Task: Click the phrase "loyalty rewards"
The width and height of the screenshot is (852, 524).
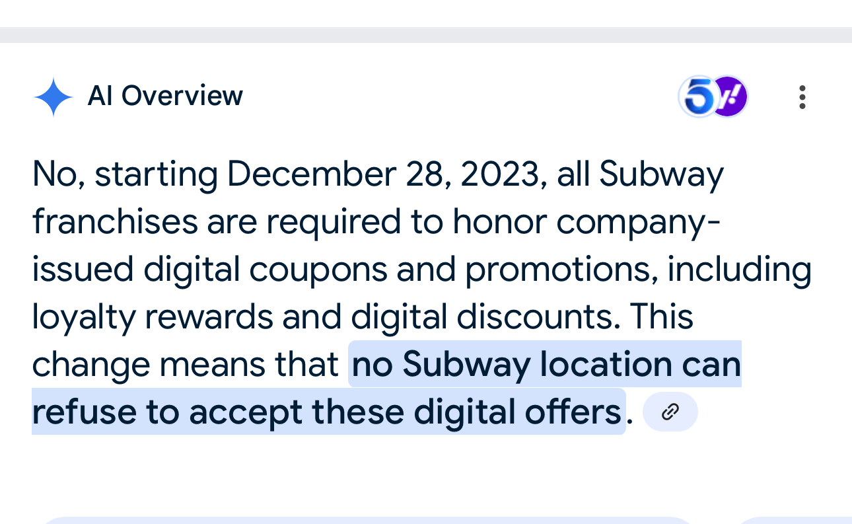Action: point(152,317)
